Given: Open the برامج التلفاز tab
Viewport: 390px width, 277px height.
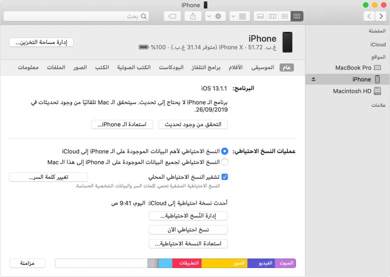Looking at the screenshot, I should click(205, 67).
